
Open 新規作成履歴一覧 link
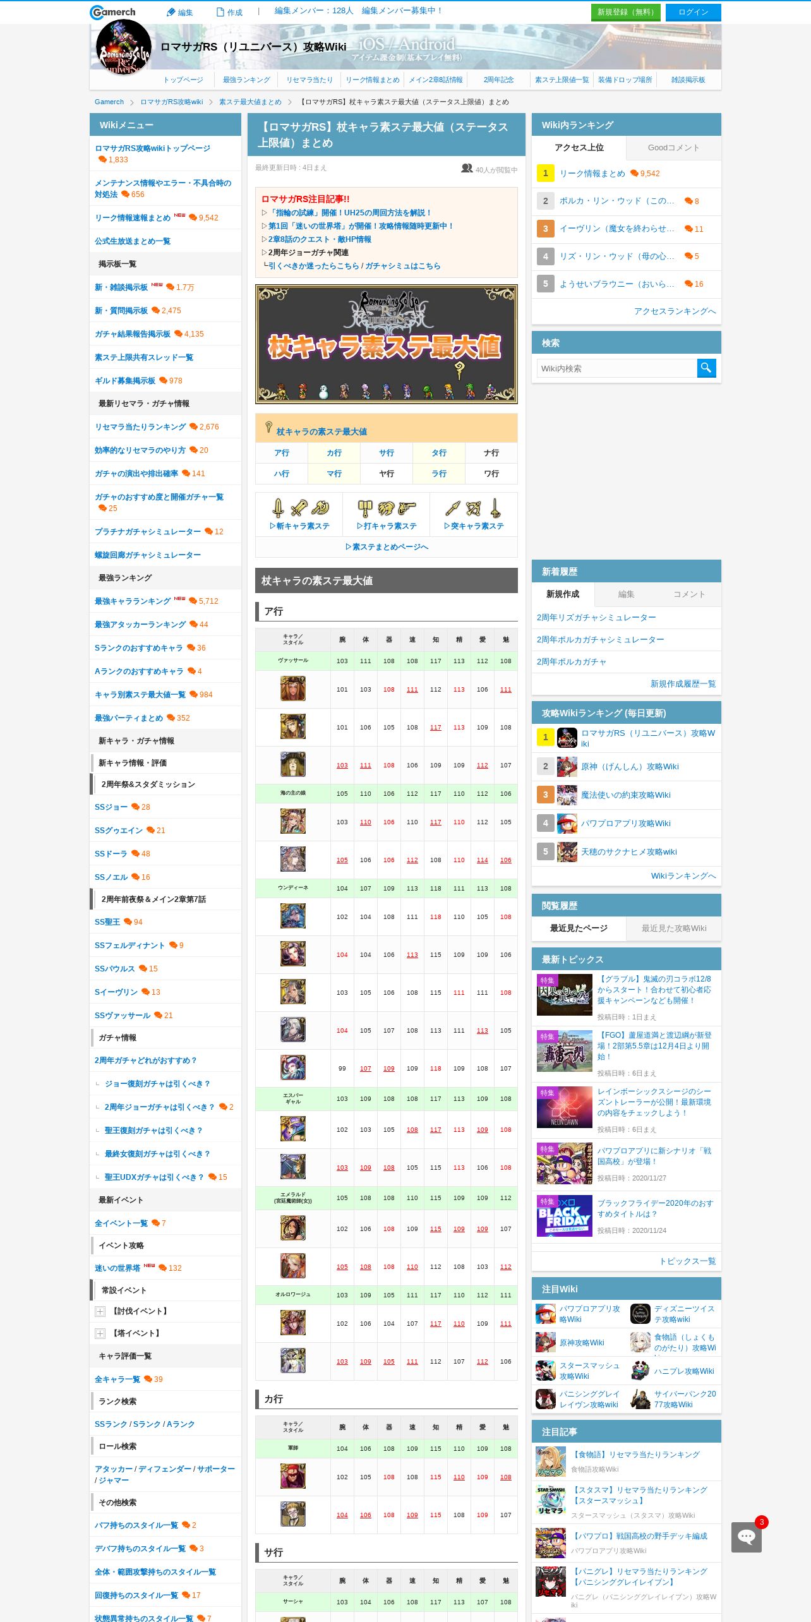[x=683, y=684]
